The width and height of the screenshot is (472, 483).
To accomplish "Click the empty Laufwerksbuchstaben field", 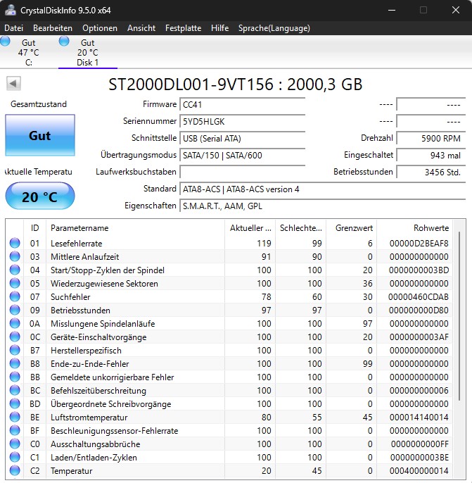I will [x=243, y=172].
